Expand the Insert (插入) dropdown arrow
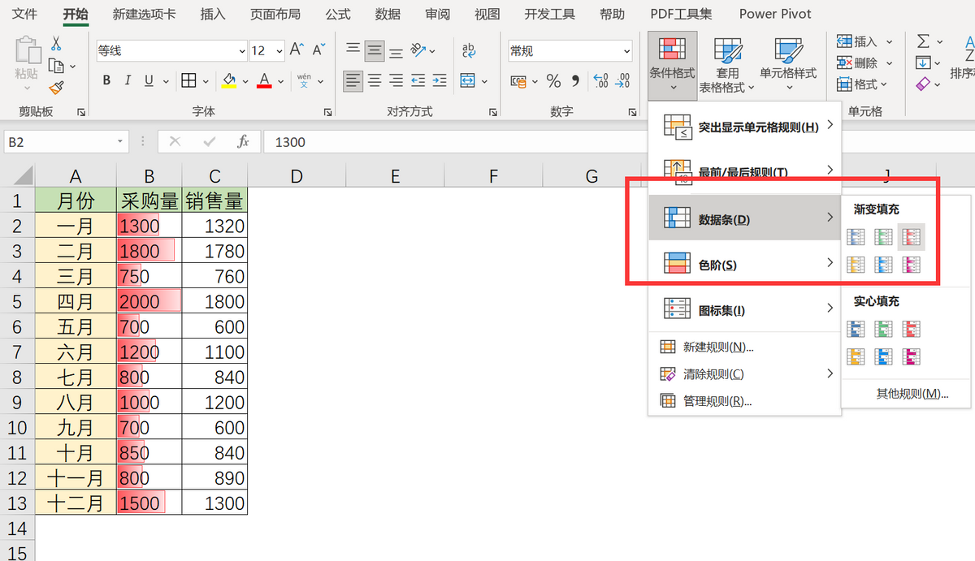Image resolution: width=975 pixels, height=561 pixels. (x=890, y=41)
